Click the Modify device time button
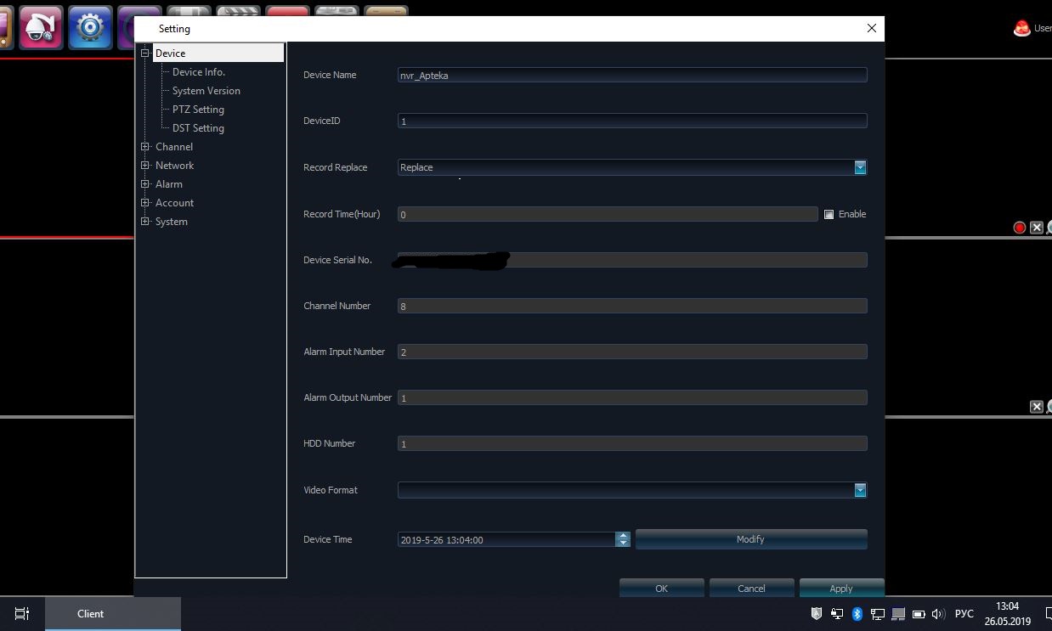1052x631 pixels. click(750, 539)
